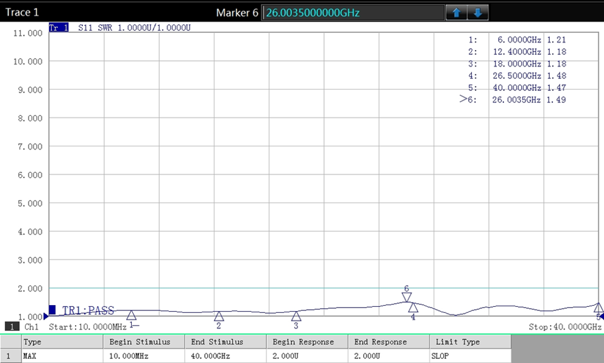Click the 2.000 Y-axis scale label
This screenshot has width=604, height=363.
[30, 289]
